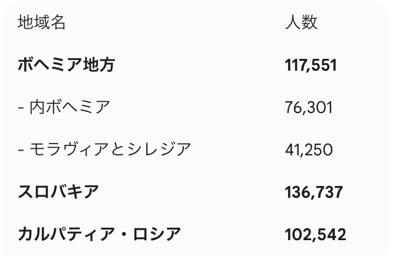Click the 人数 column header
Screen dimensions: 396x259
tap(301, 22)
